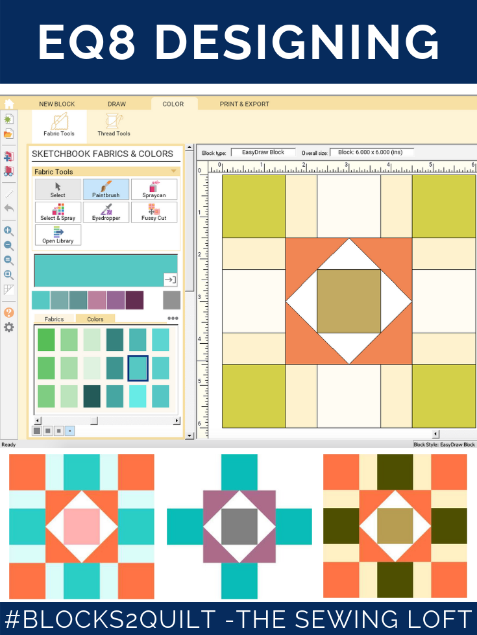The image size is (477, 635).
Task: Undo the last action in sidebar
Action: [8, 209]
